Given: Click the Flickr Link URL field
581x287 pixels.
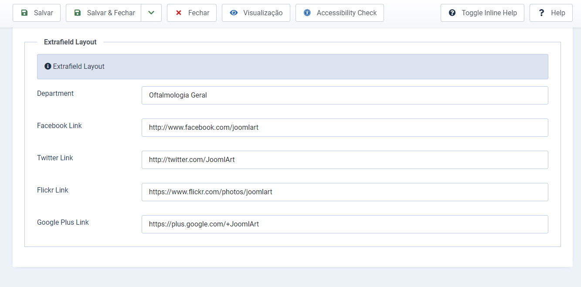Looking at the screenshot, I should pyautogui.click(x=344, y=192).
